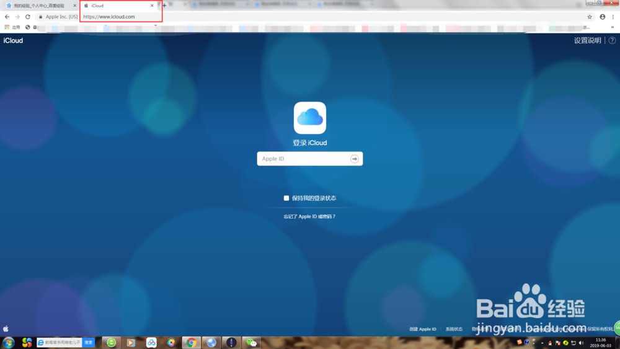Check the 保持我的登录状态 checkbox
Viewport: 620px width, 349px height.
(x=286, y=198)
